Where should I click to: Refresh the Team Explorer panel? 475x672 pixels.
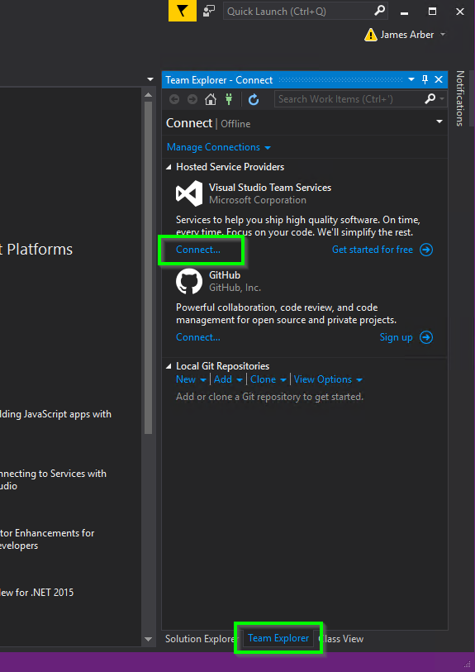254,99
